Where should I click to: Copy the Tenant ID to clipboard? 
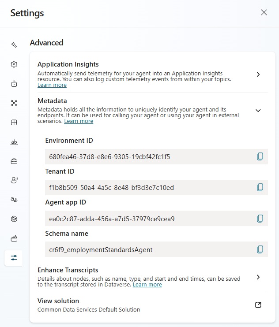260,187
